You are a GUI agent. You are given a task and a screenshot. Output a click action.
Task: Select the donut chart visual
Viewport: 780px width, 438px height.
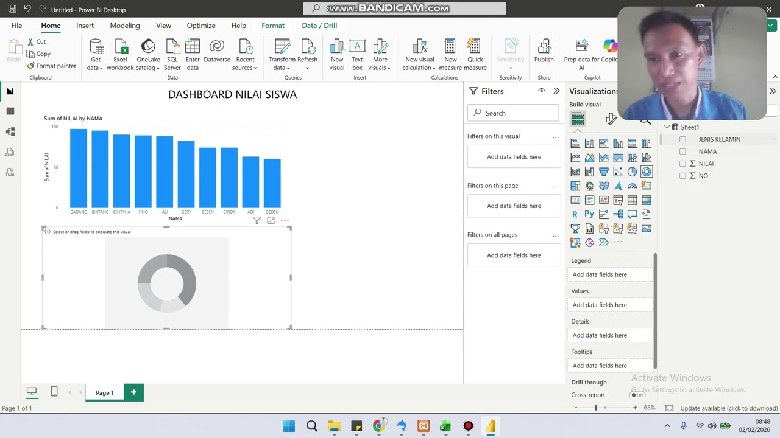coord(647,172)
